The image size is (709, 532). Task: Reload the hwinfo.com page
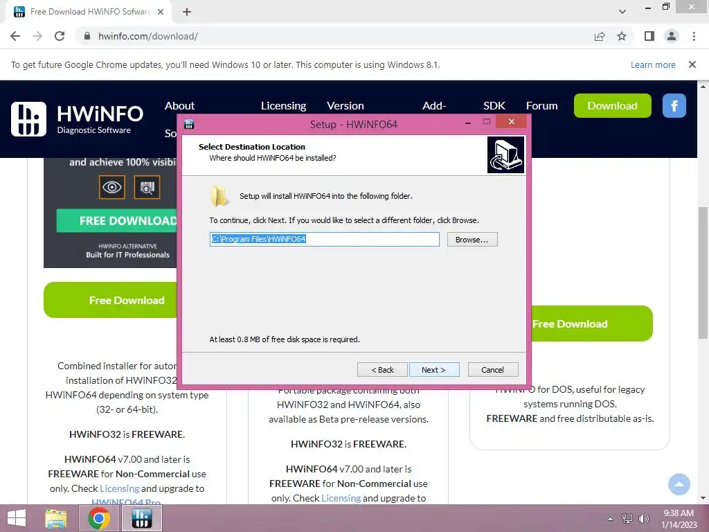(x=60, y=36)
